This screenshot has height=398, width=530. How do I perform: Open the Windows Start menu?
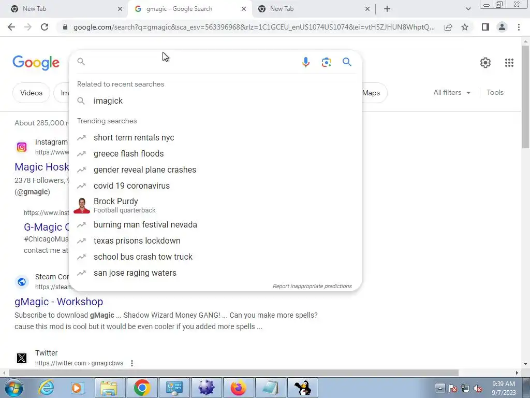coord(14,388)
